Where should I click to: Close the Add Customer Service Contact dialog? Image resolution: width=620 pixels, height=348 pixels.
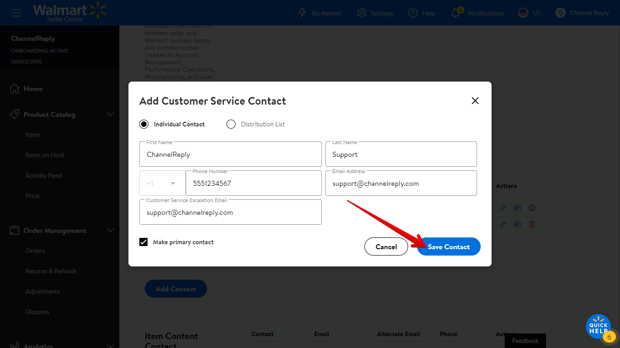coord(475,101)
